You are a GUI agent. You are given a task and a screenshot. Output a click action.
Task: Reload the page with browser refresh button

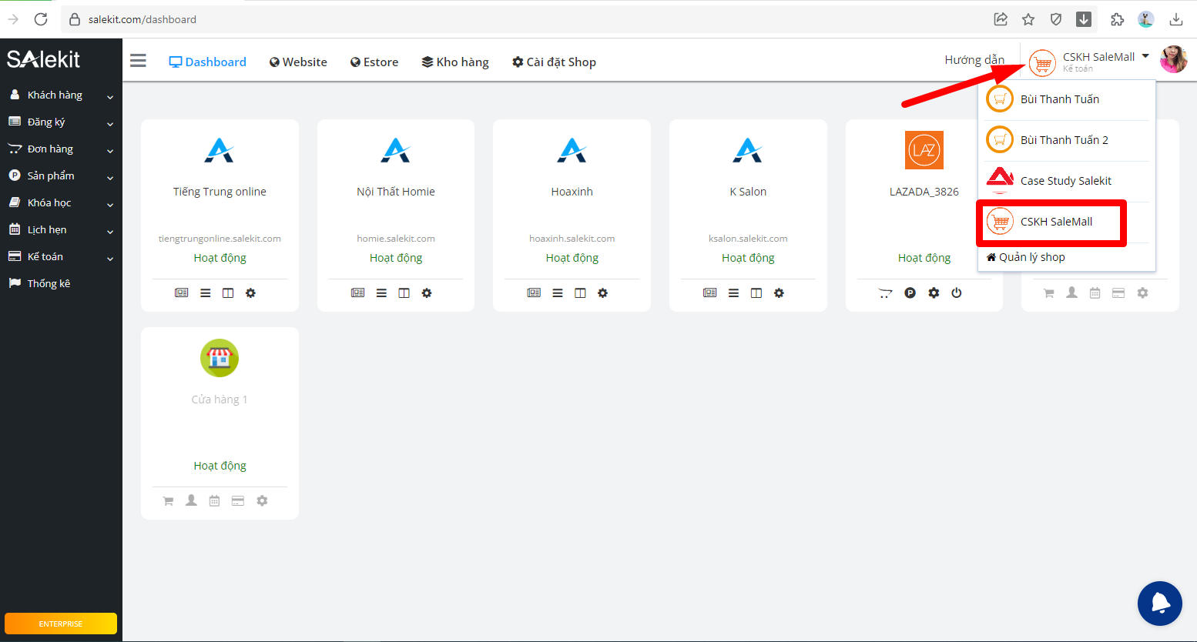tap(41, 19)
